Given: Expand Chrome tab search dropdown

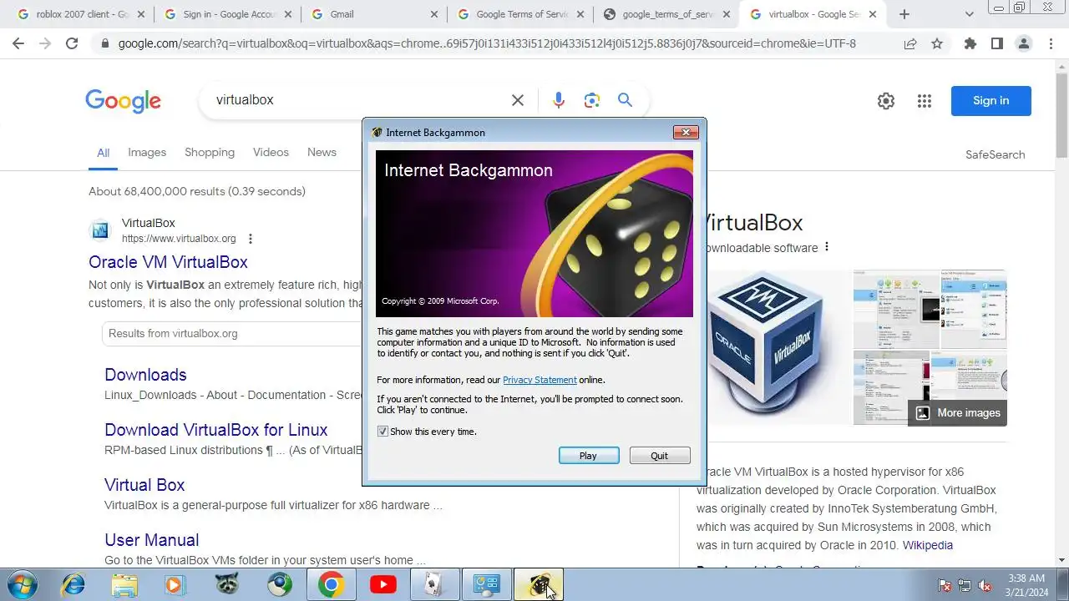Looking at the screenshot, I should click(x=969, y=14).
